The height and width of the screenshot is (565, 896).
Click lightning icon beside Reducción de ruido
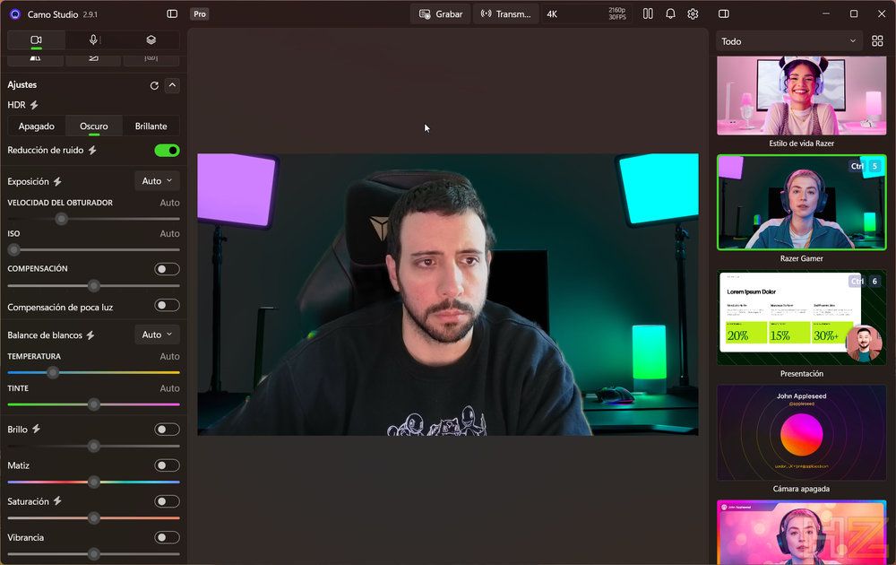pos(92,151)
